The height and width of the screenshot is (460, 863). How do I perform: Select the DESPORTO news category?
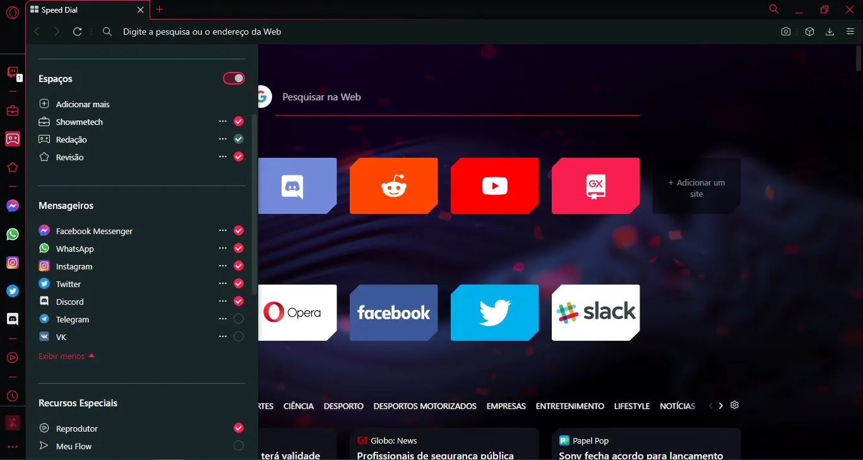tap(343, 406)
